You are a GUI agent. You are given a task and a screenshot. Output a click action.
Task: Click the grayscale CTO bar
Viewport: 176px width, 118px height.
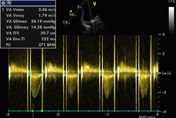(172, 20)
